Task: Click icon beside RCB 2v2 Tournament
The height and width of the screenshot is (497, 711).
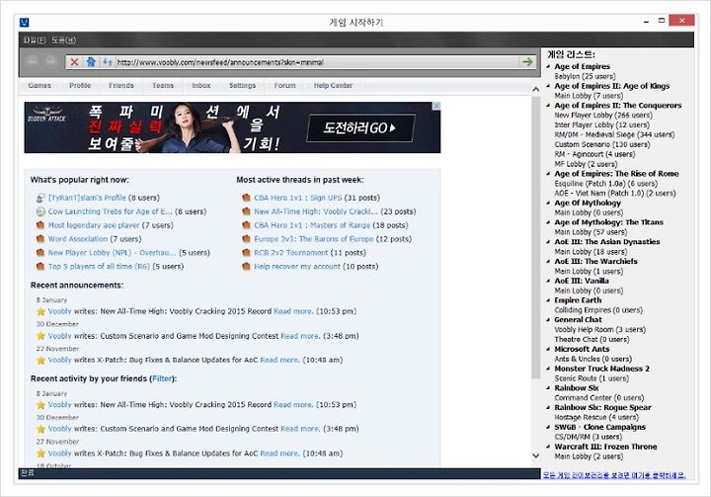Action: coord(246,253)
